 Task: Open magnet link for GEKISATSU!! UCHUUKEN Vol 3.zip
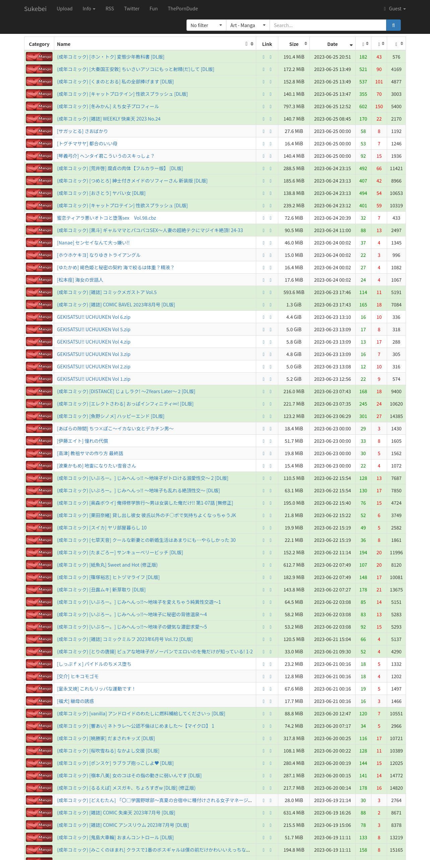(271, 354)
